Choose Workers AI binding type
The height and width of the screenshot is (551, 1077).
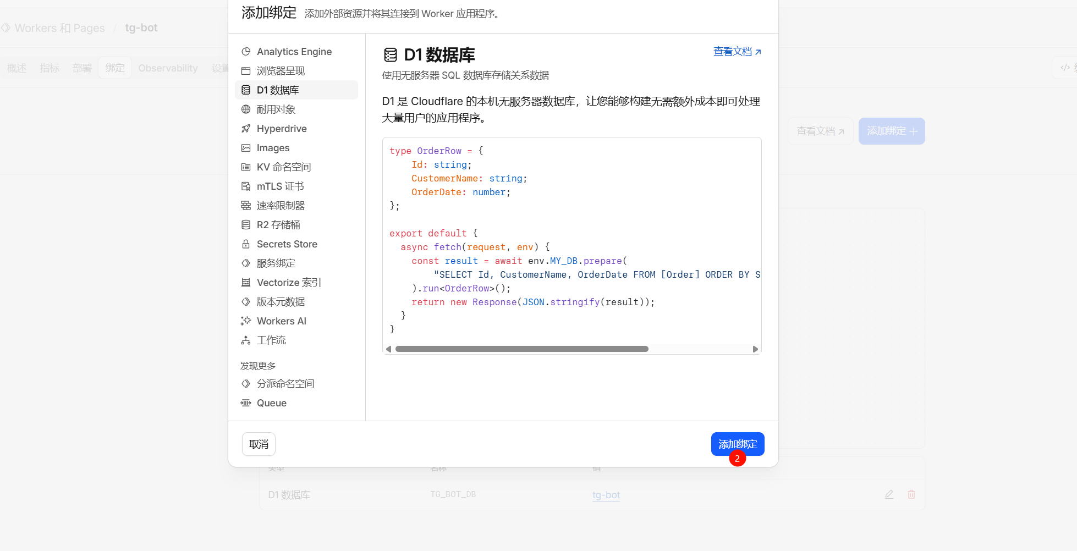click(x=281, y=321)
